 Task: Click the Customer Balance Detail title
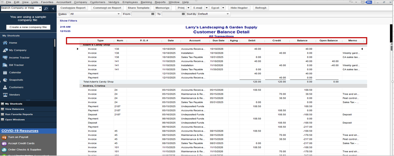[221, 32]
